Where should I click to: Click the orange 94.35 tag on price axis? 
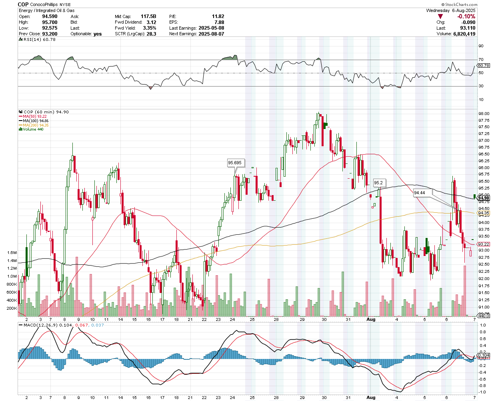pyautogui.click(x=484, y=214)
